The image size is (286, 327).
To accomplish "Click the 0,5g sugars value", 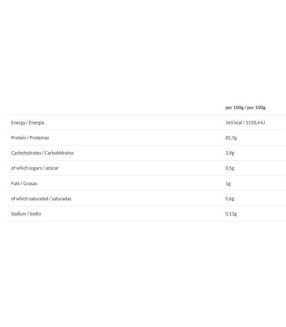I will click(x=230, y=168).
